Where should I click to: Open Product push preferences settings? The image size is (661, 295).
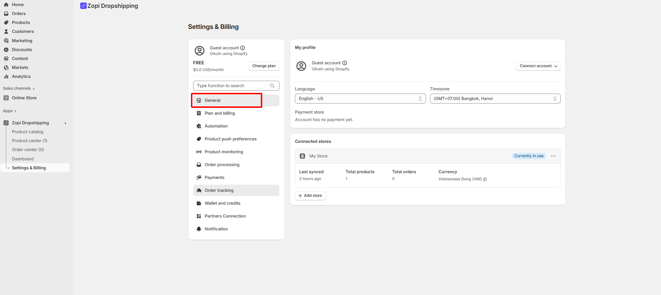pos(230,139)
